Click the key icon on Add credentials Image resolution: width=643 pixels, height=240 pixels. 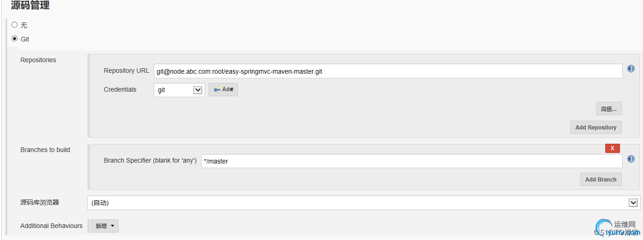(x=217, y=90)
